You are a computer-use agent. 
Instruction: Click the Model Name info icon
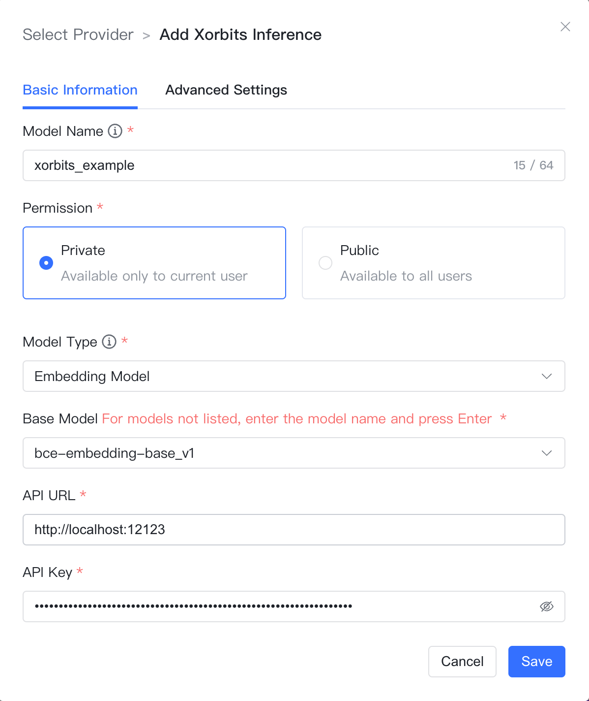[x=115, y=131]
